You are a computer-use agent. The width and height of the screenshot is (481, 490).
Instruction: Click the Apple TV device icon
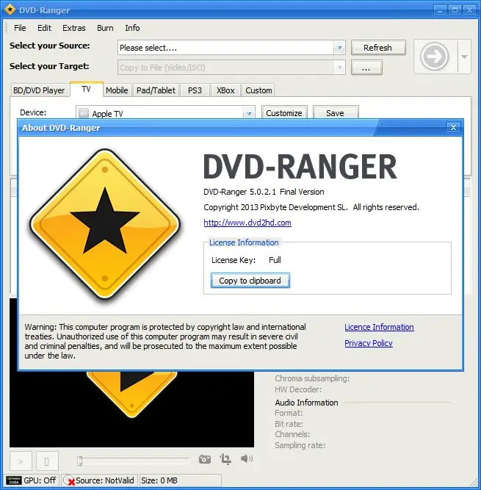84,113
